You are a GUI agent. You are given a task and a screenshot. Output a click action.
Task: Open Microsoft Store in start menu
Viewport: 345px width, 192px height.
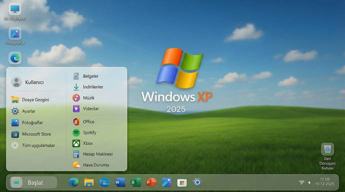click(x=31, y=134)
